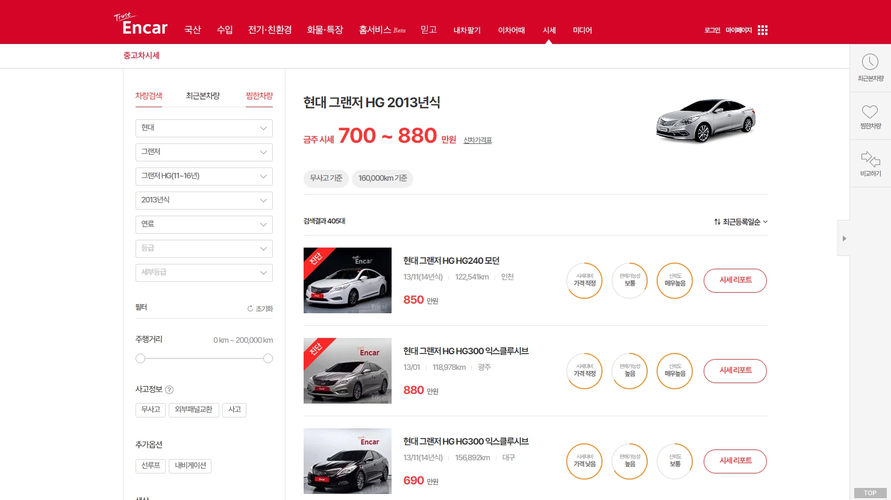Viewport: 891px width, 500px height.
Task: Click the 160,000km 기준 tag
Action: pyautogui.click(x=383, y=178)
